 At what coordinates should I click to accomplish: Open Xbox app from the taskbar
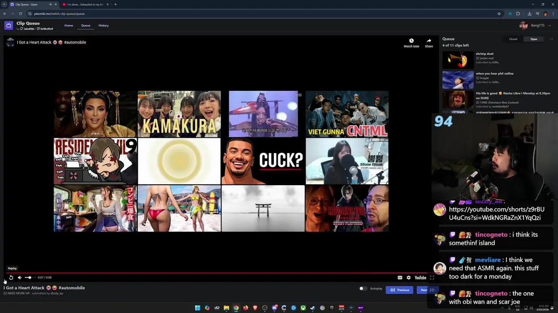(x=303, y=308)
